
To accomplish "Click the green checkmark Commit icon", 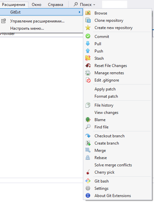I will 88,36.
